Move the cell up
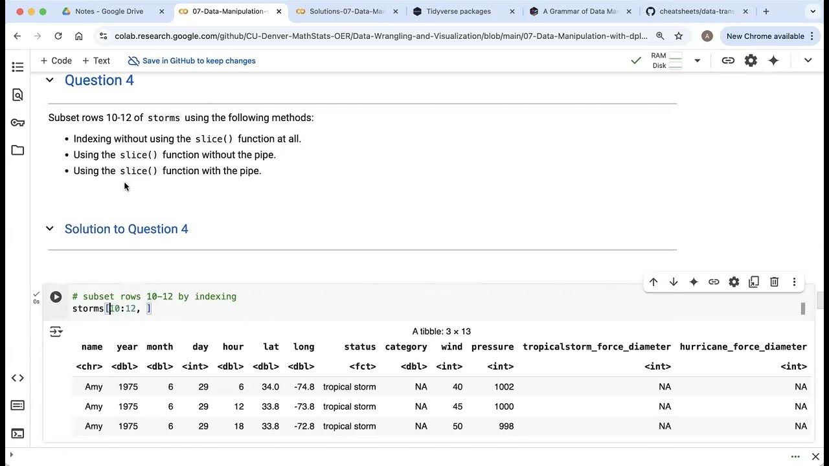Image resolution: width=829 pixels, height=466 pixels. click(653, 282)
